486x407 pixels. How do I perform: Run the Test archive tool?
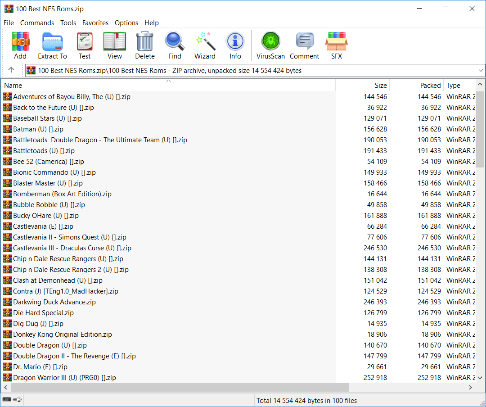click(84, 45)
